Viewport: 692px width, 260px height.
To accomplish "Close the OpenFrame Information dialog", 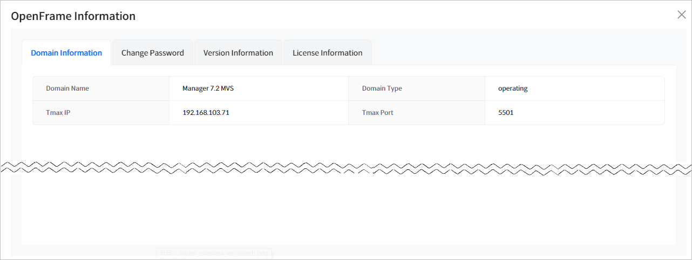I will click(681, 15).
